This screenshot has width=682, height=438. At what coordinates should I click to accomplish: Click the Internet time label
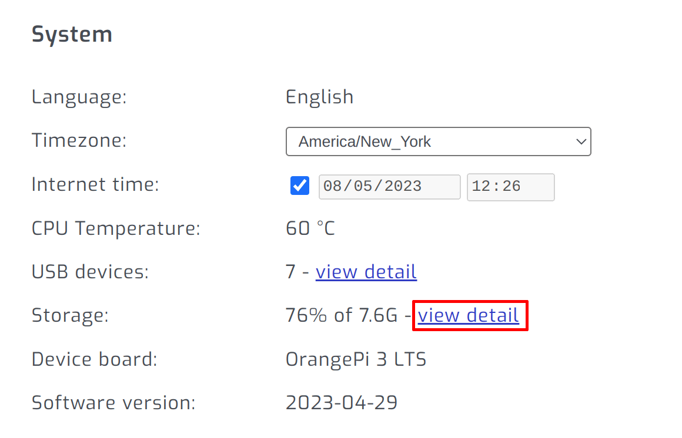pyautogui.click(x=95, y=184)
